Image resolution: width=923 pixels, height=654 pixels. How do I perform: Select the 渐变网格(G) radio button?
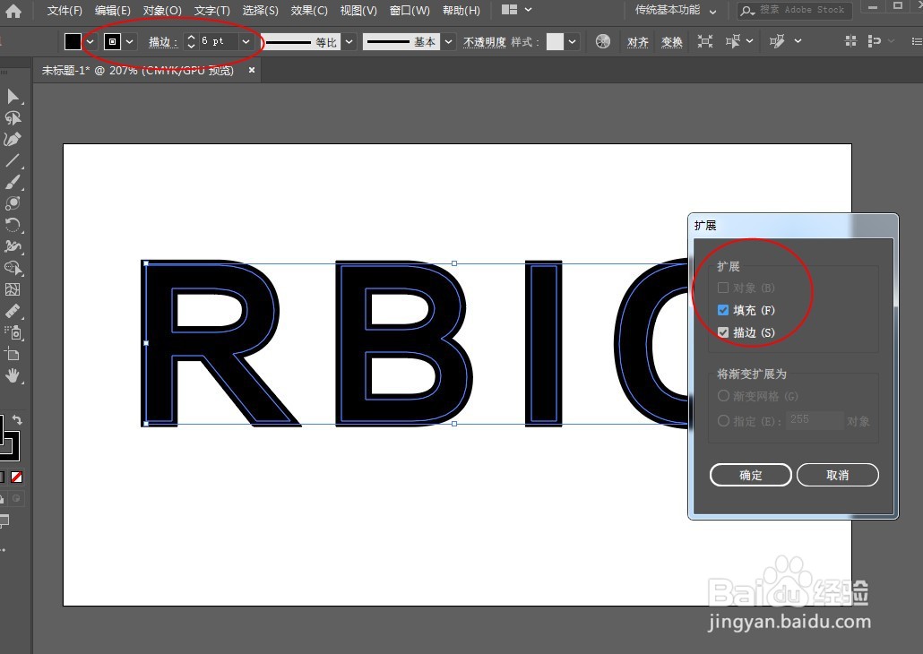click(723, 396)
